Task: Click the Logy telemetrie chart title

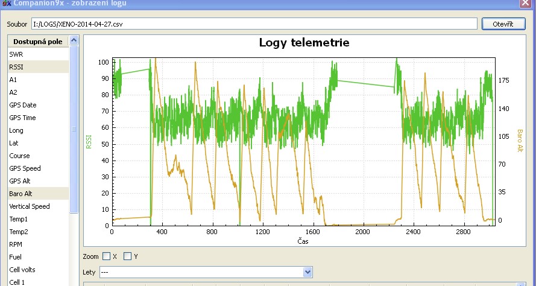Action: coord(304,43)
